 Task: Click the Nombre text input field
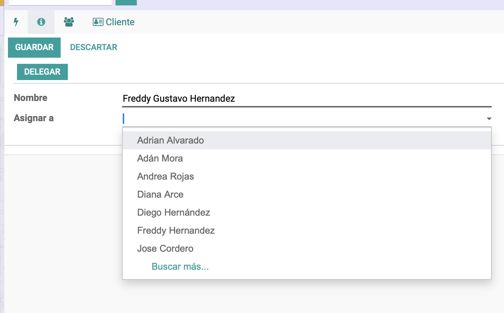[307, 98]
